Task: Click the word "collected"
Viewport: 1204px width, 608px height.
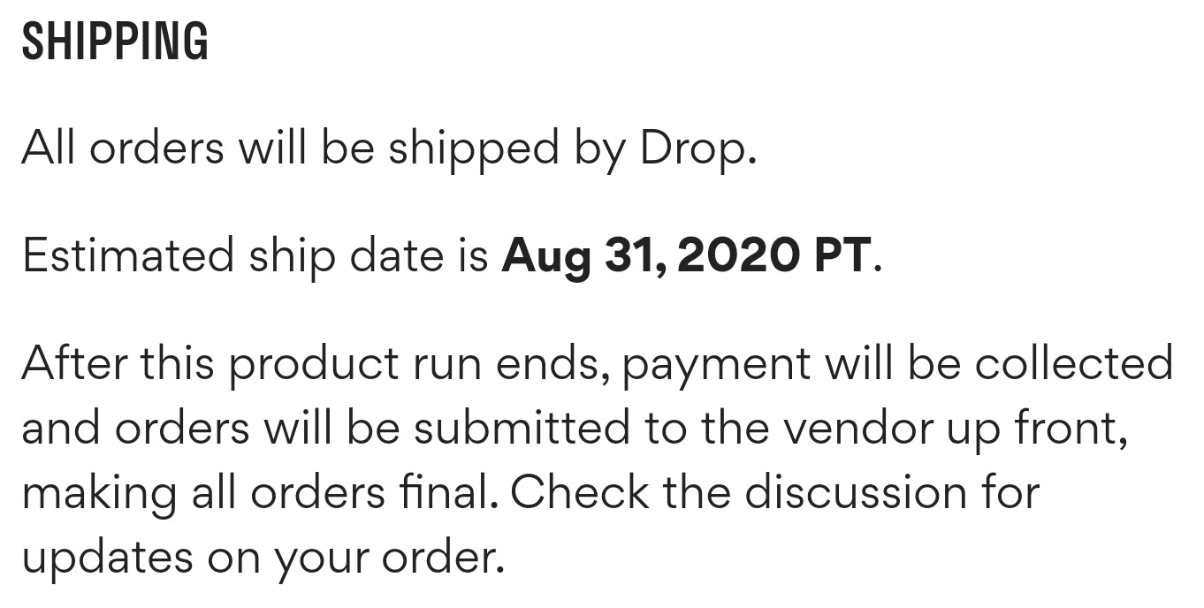Action: (1073, 363)
